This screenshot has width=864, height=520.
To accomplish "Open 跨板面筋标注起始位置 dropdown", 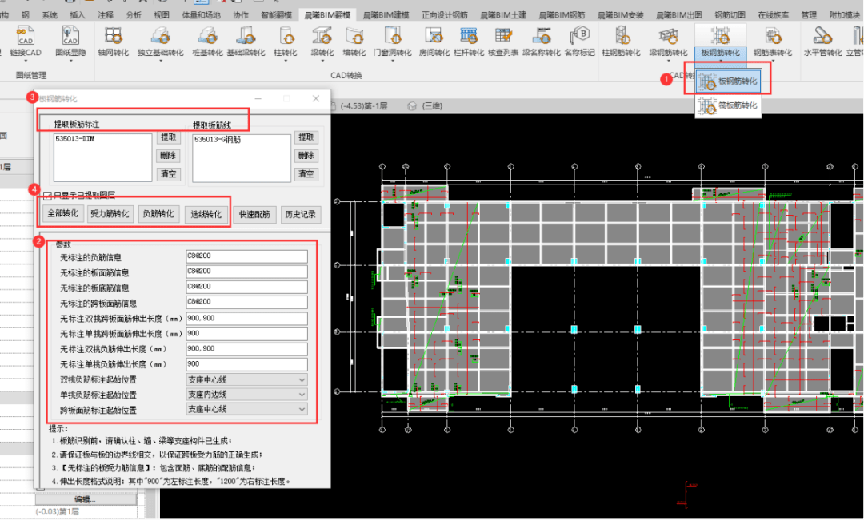I will tap(246, 409).
